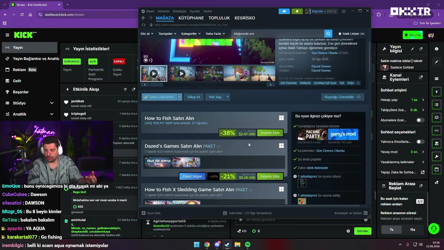
Task: Open Göz at dropdown in Steam store
Action: point(147,34)
